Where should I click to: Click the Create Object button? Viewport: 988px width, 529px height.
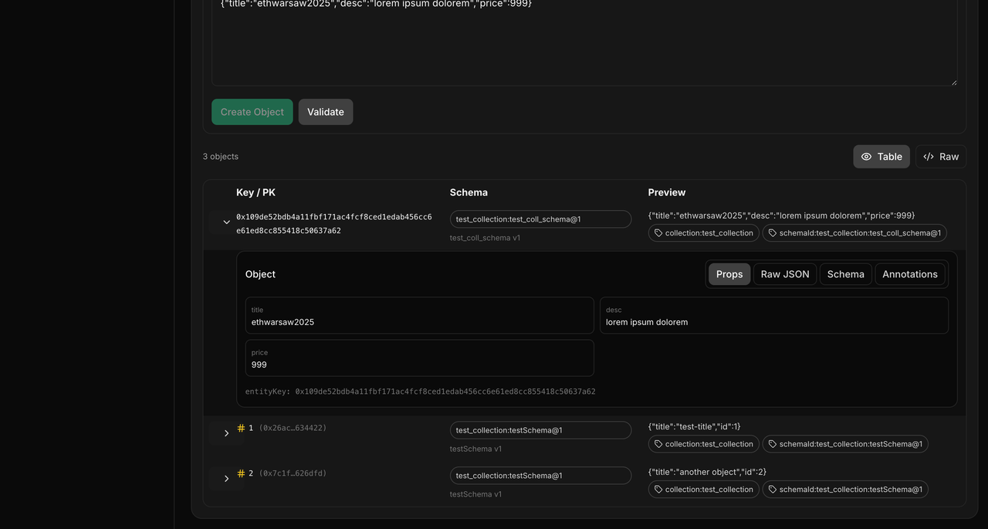point(252,111)
